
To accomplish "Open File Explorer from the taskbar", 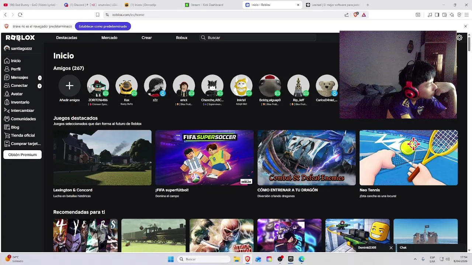I will coord(237,259).
